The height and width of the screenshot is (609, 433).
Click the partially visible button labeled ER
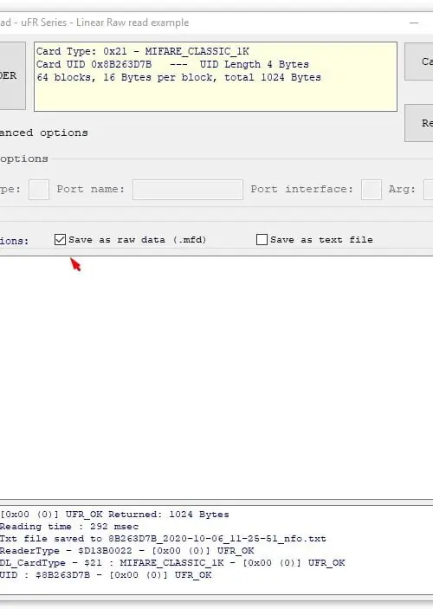tap(12, 75)
